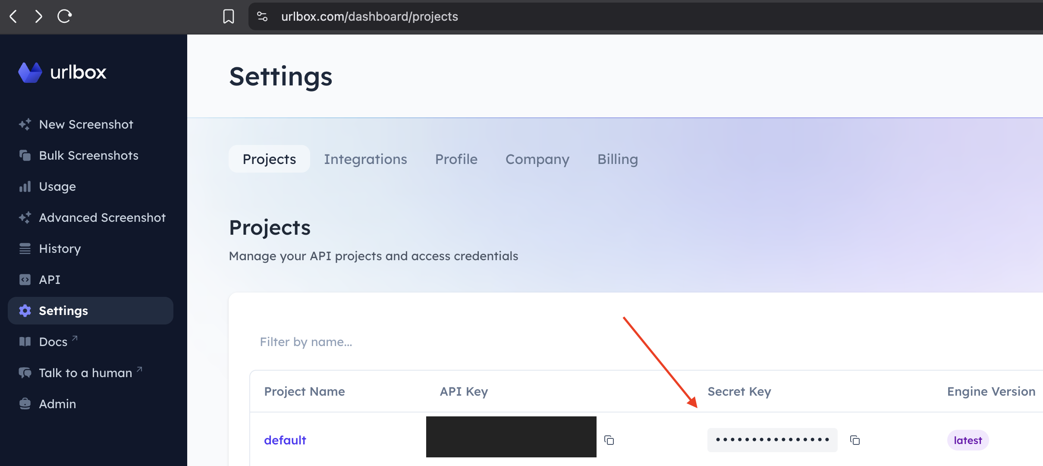Click the Bulk Screenshots stack icon

coord(25,155)
